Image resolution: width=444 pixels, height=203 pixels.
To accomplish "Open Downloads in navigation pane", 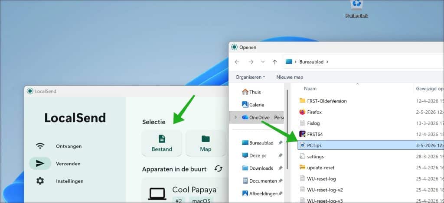I will 257,168.
